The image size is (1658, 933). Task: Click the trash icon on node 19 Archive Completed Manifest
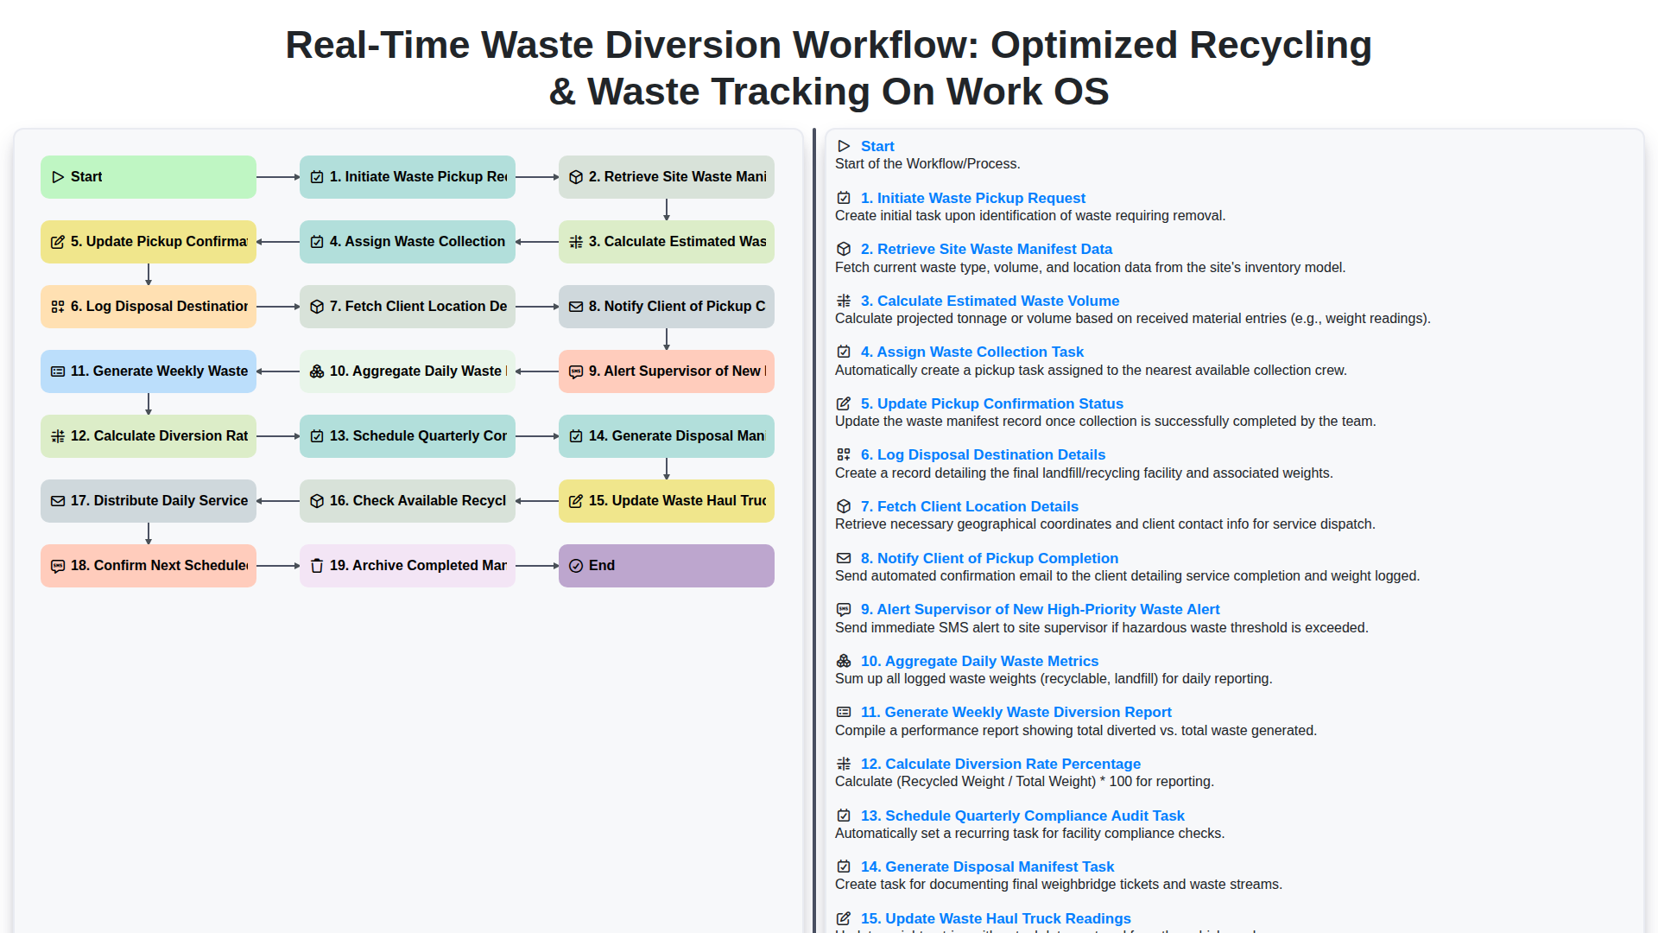pyautogui.click(x=317, y=565)
